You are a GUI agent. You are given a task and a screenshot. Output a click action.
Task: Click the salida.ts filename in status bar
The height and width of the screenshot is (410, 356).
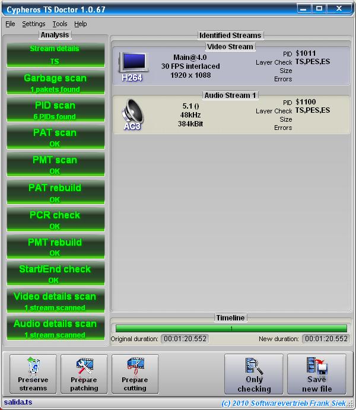pyautogui.click(x=18, y=402)
